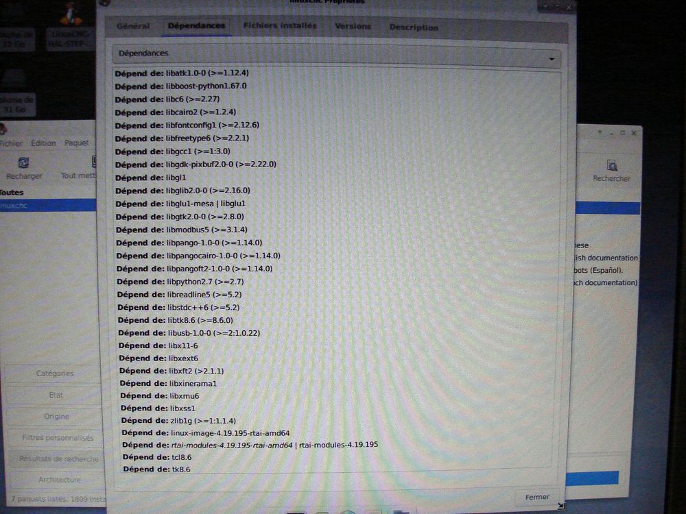Select dependency libpangoft2-1.0-0 (>=1.14.0)
686x514 pixels.
click(x=195, y=269)
